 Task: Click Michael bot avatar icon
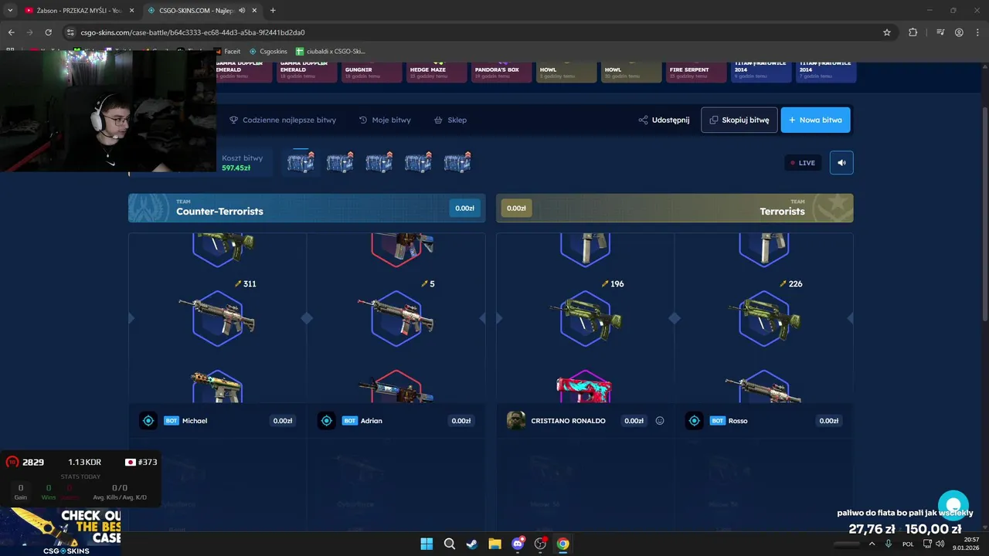(149, 421)
